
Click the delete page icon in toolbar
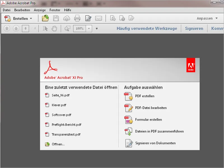(122, 18)
